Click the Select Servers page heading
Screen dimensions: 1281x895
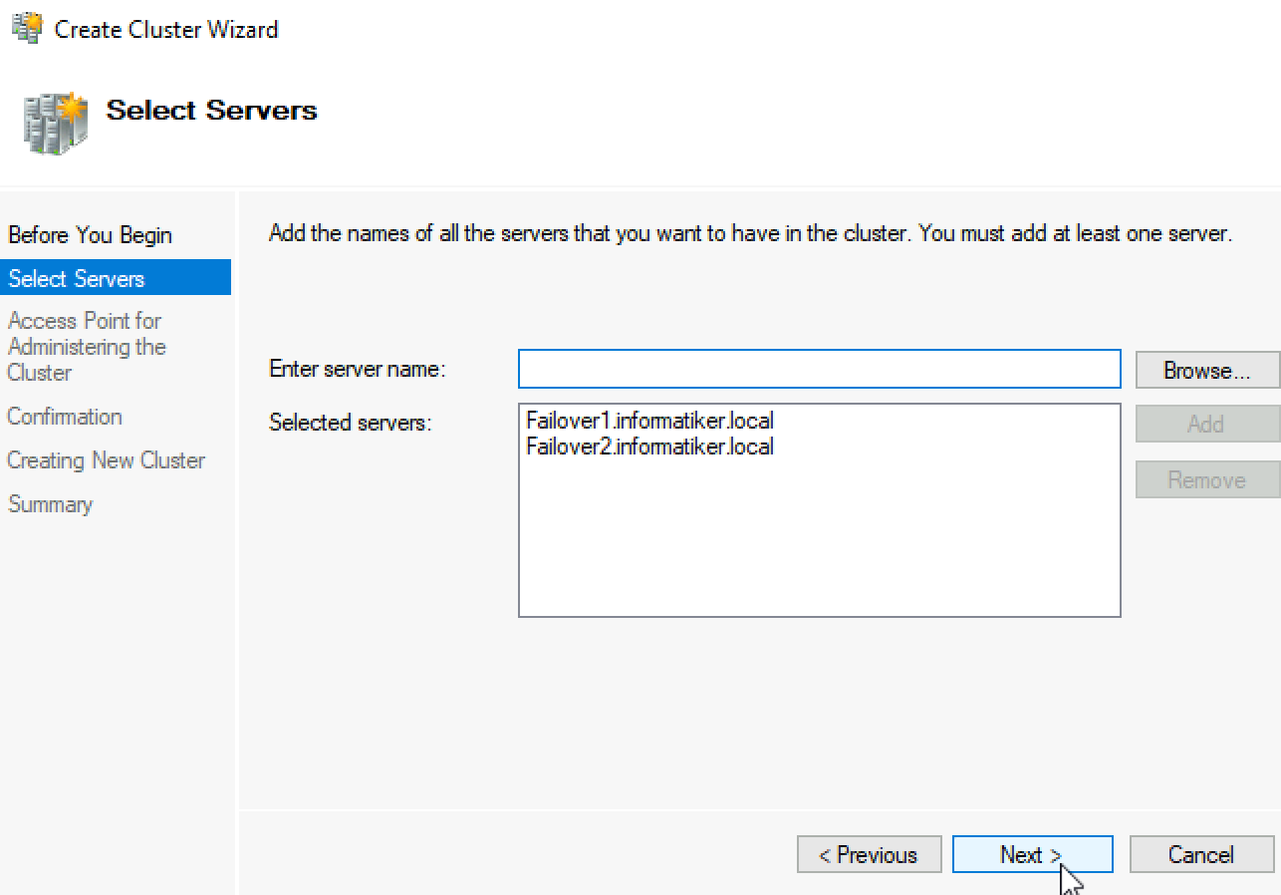coord(211,111)
